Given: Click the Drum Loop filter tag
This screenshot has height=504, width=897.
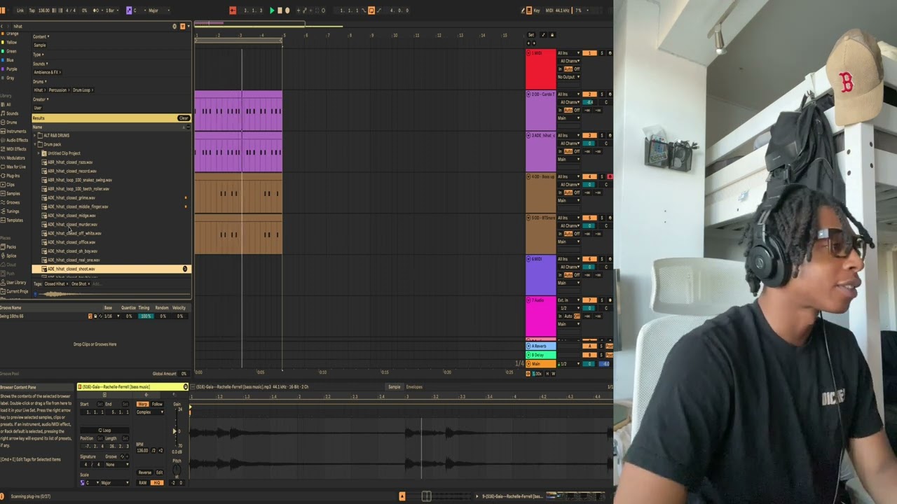Looking at the screenshot, I should coord(83,90).
